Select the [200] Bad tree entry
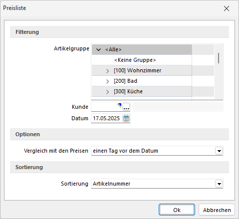Viewport: 239px width, 219px height. [125, 81]
